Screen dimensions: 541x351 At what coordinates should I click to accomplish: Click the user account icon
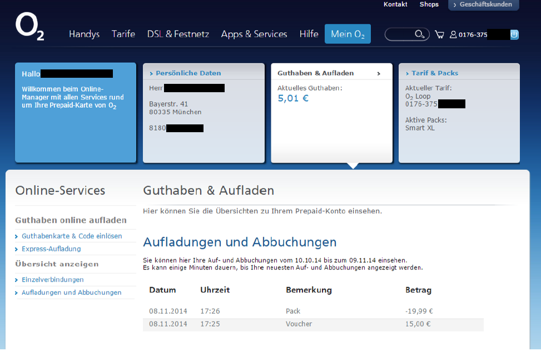point(453,34)
